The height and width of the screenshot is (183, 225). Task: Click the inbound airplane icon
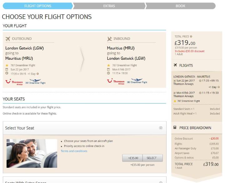(109, 39)
